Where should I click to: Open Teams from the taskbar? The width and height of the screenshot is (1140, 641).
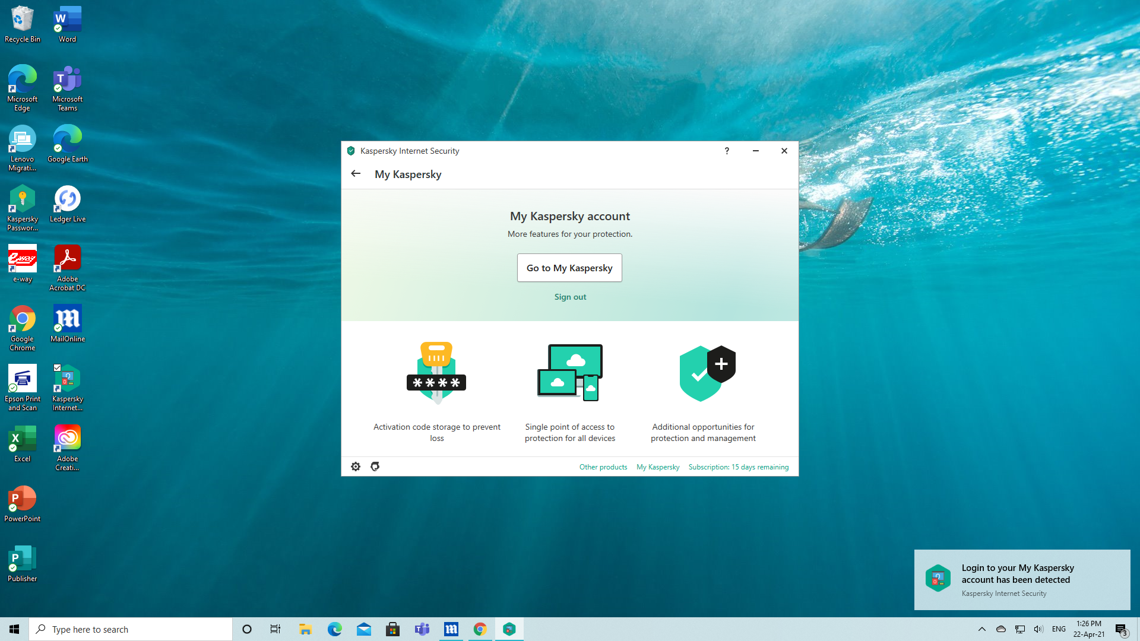(x=422, y=629)
